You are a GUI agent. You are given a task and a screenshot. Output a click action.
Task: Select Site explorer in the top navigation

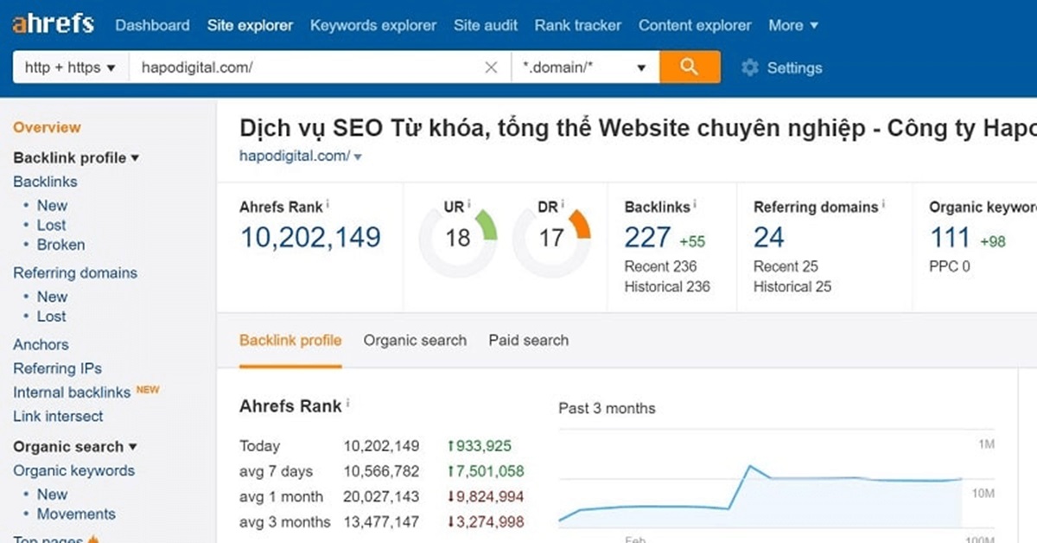click(x=250, y=25)
